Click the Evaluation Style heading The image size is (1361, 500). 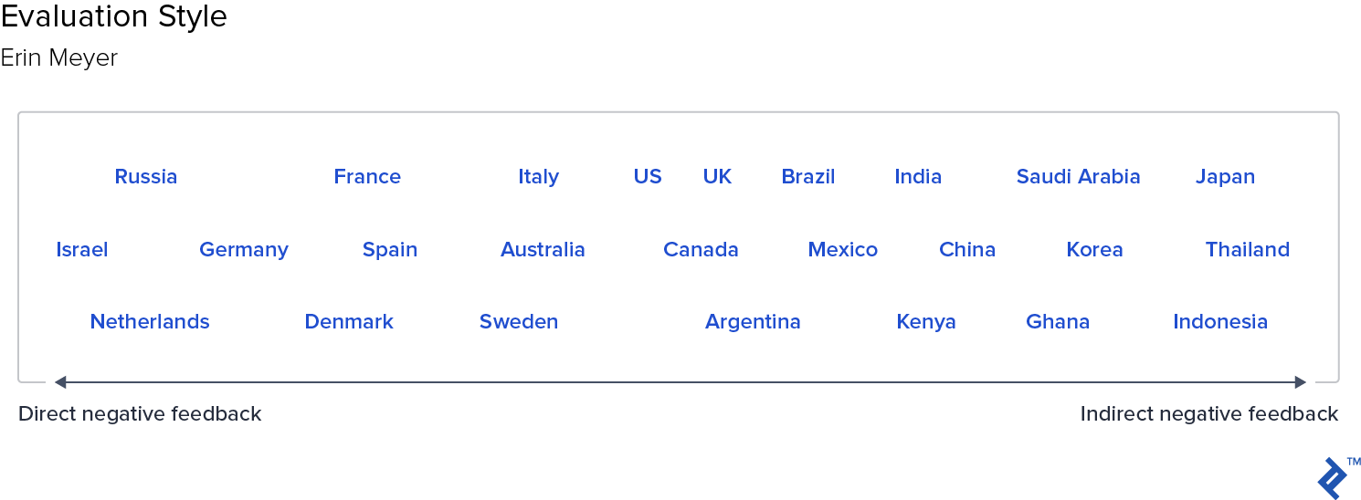114,16
